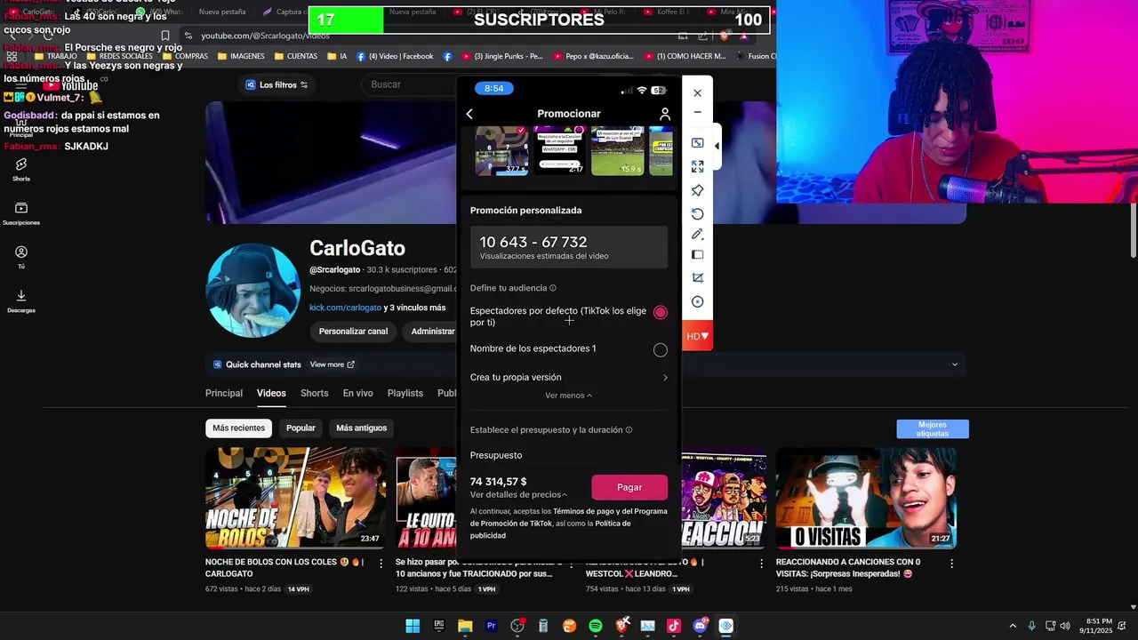
Task: Go back from the Promocionar screen
Action: [469, 114]
